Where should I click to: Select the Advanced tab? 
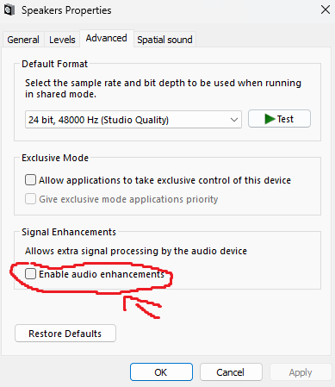(107, 38)
